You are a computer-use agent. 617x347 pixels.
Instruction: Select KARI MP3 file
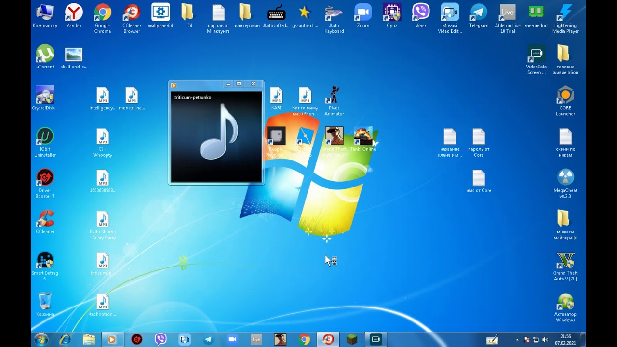pyautogui.click(x=276, y=99)
